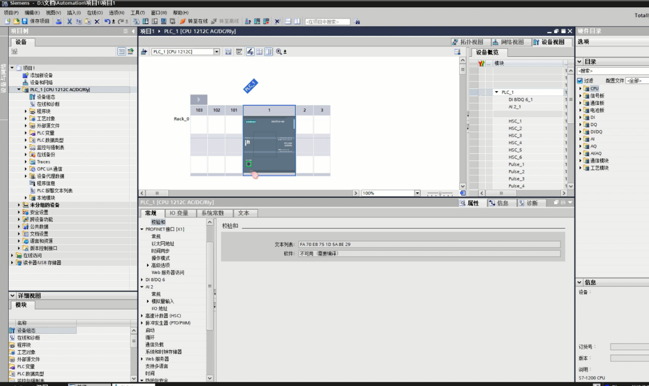Click the Delete X icon in toolbar
The height and width of the screenshot is (386, 649).
point(97,21)
